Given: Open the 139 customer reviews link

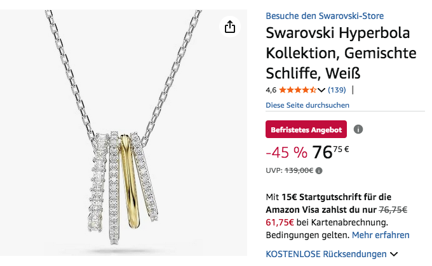Looking at the screenshot, I should pos(337,90).
